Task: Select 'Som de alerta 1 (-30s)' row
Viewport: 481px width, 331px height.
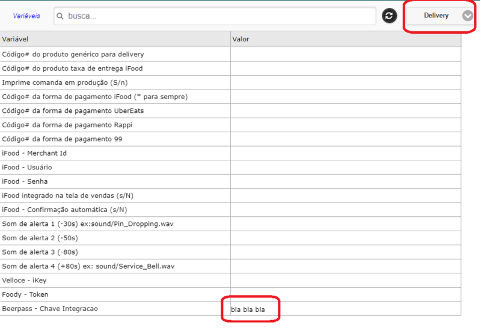Action: click(230, 223)
